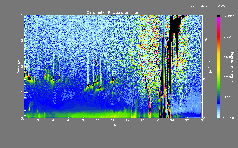This screenshot has height=148, width=238.
Task: Click the "16:" tick on the UTC axis
Action: pos(143,120)
